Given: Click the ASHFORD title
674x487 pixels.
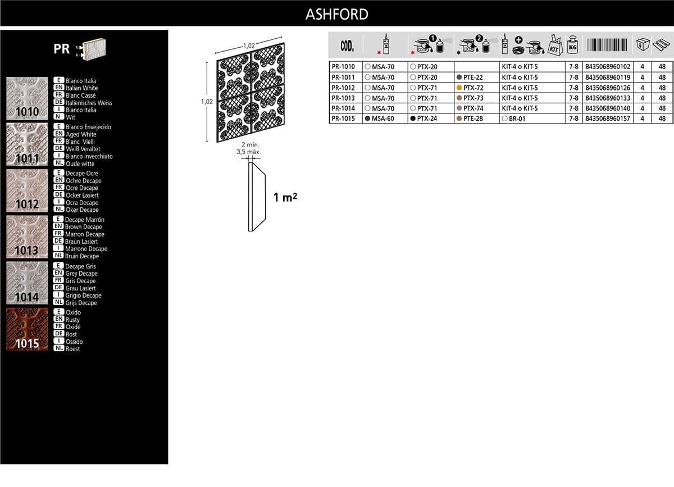Looking at the screenshot, I should 337,14.
